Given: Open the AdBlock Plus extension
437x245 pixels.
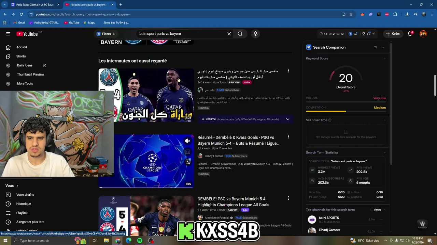Looking at the screenshot, I should (387, 14).
